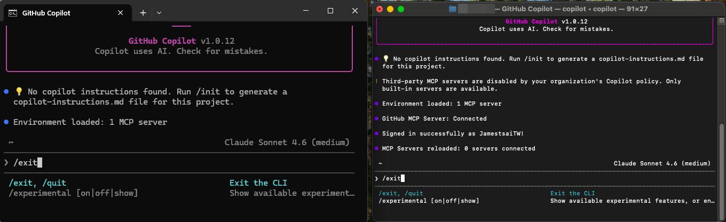Open a new tab with the plus button
726x222 pixels.
click(x=143, y=13)
